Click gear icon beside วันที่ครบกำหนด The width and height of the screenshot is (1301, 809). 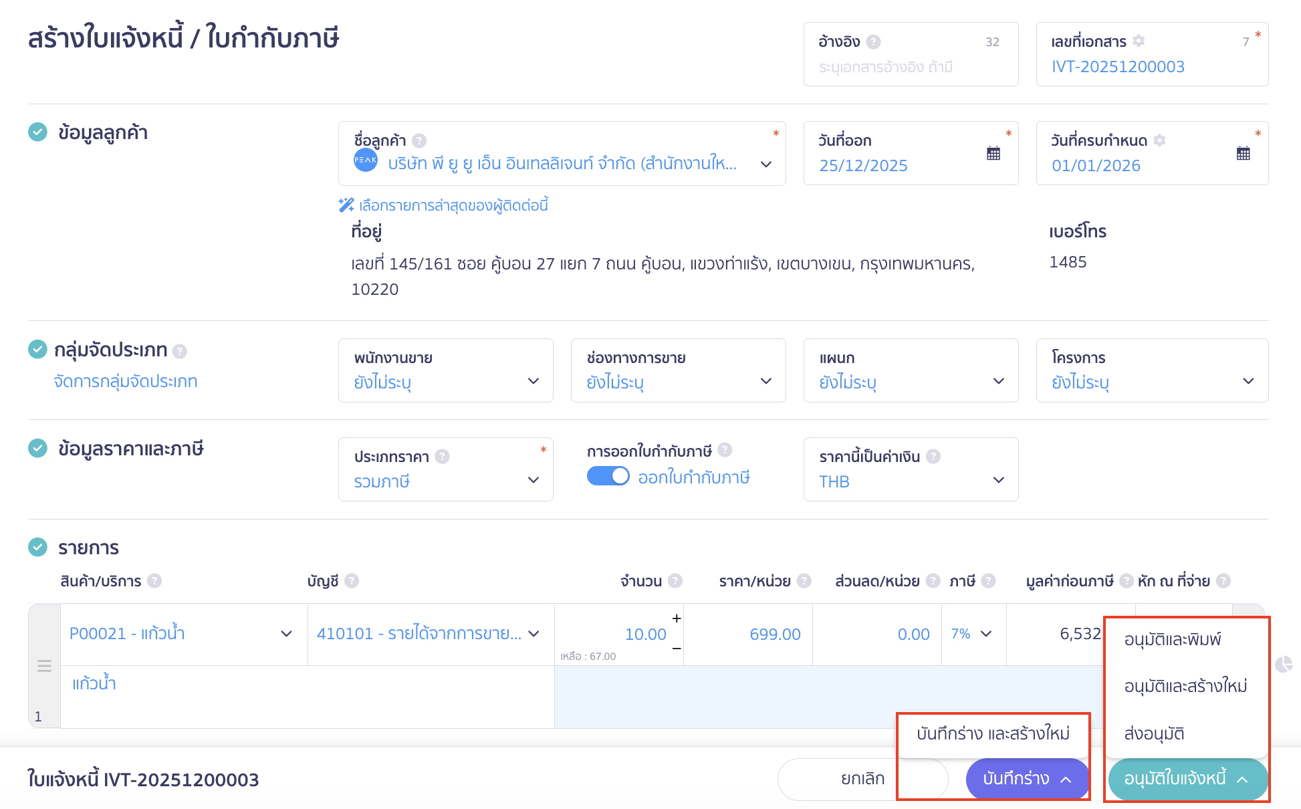(x=1159, y=140)
